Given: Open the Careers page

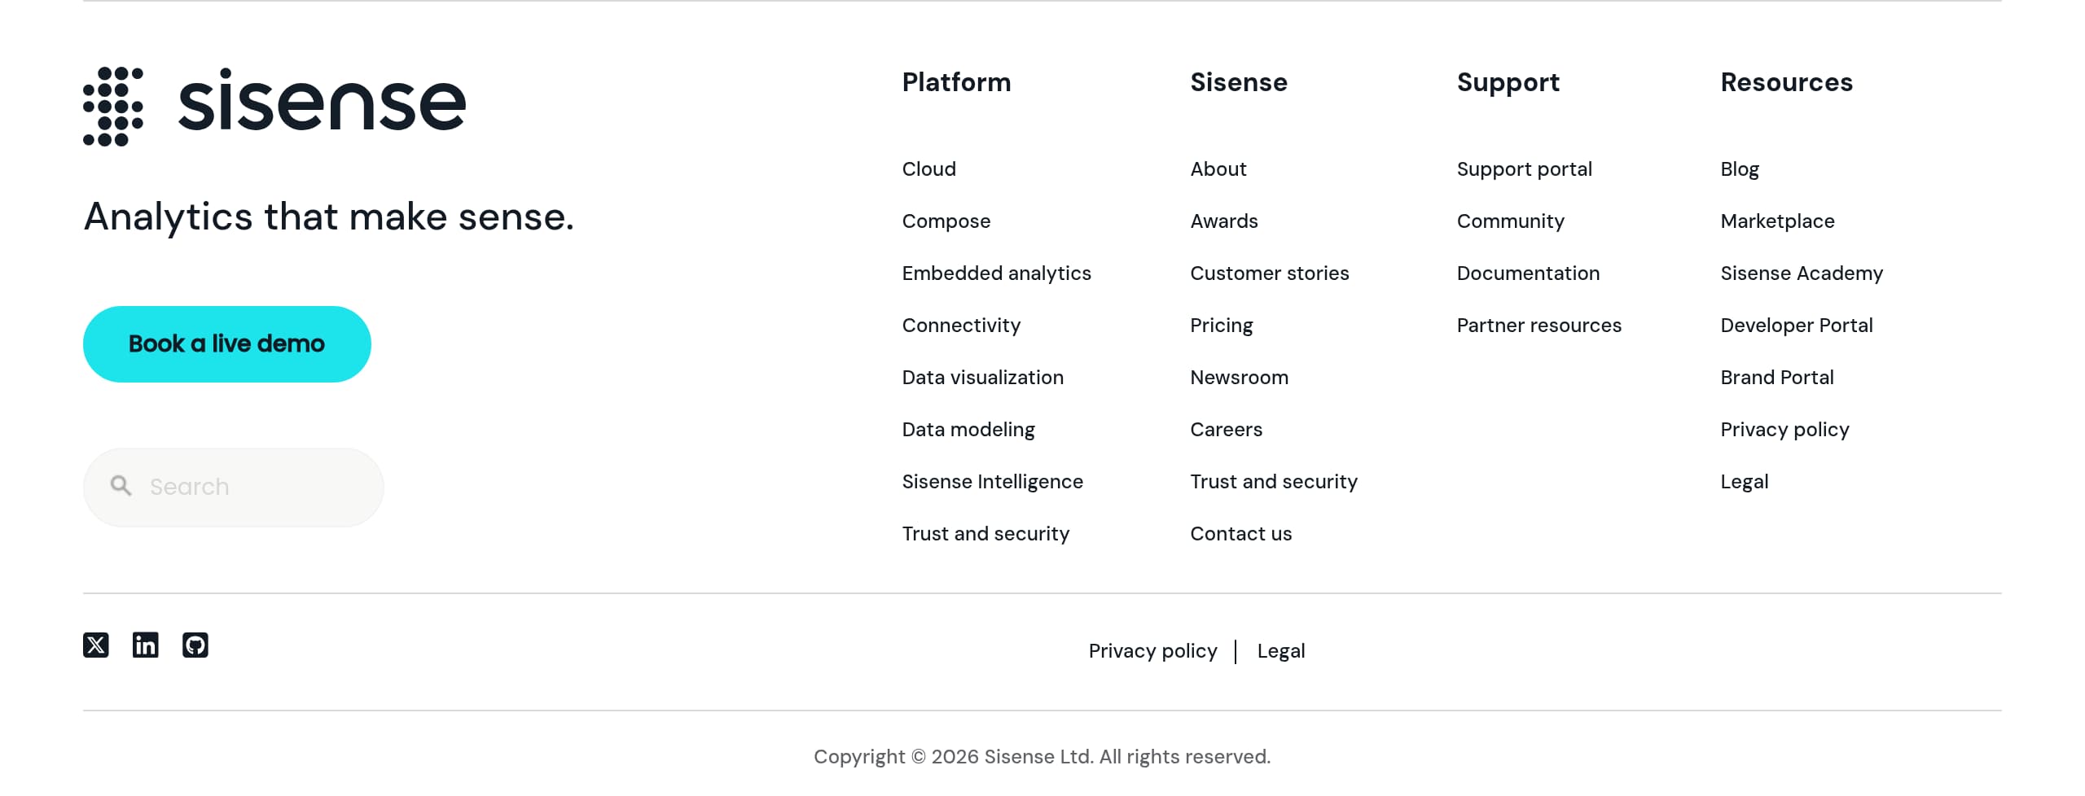Looking at the screenshot, I should [1226, 429].
